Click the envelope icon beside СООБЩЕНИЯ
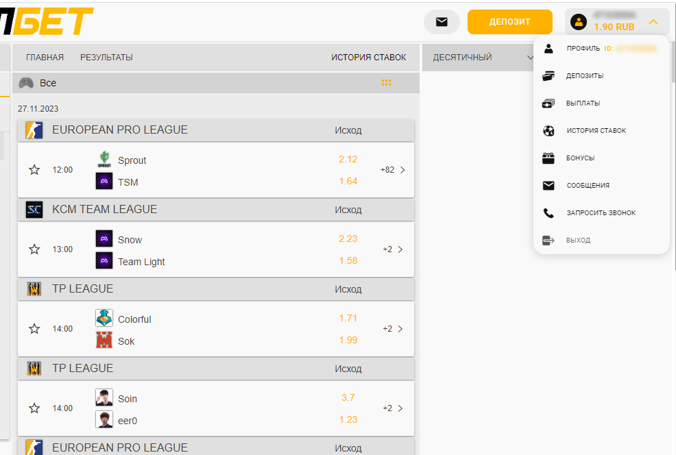The width and height of the screenshot is (676, 455). point(548,185)
